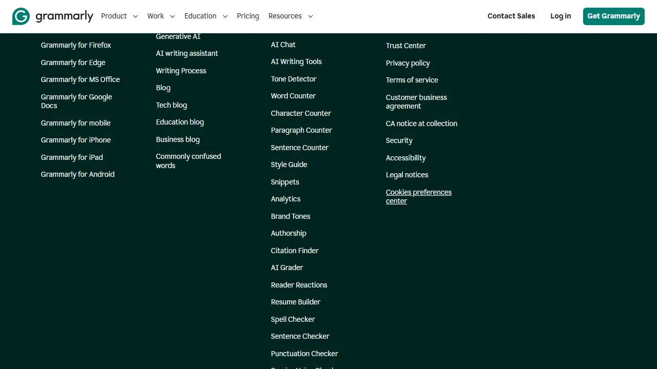Viewport: 657px width, 369px height.
Task: Open Grammarly for MS Office link
Action: pos(80,79)
